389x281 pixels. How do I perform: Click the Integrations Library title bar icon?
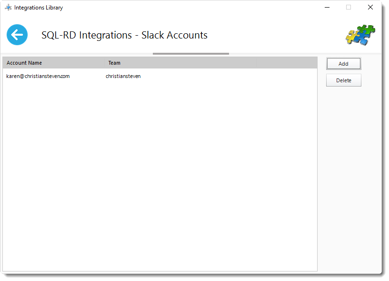tap(8, 8)
